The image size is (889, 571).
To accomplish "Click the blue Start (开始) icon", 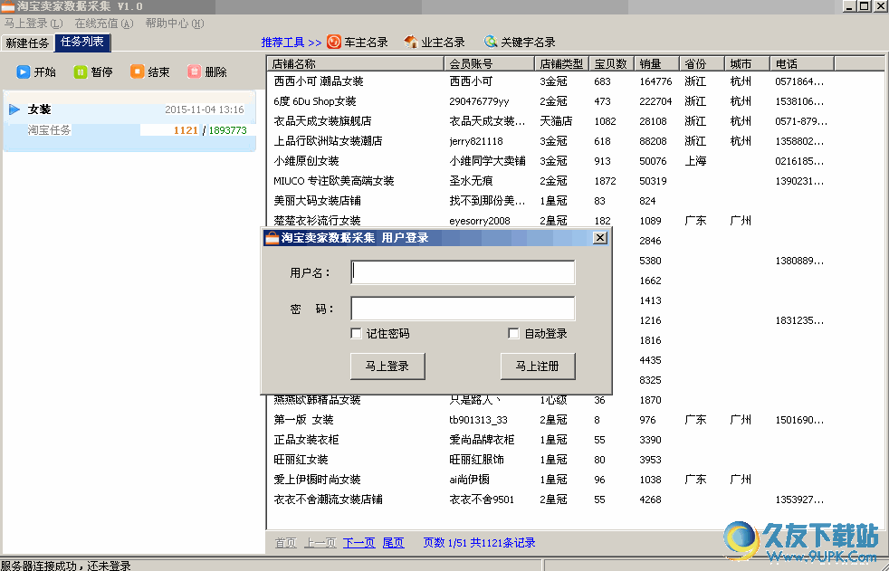I will click(x=24, y=71).
